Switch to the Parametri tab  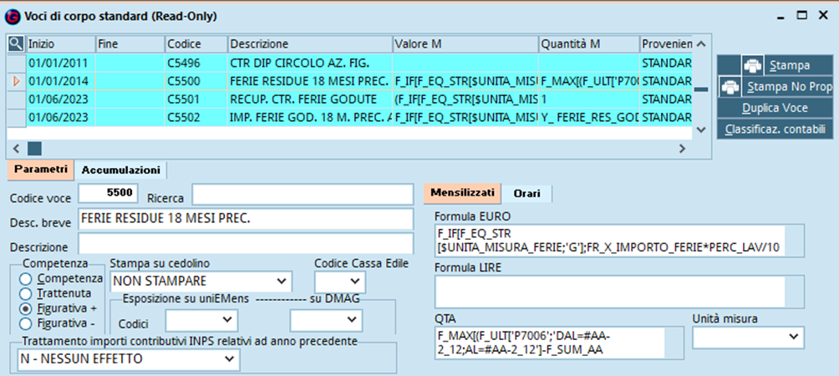(x=41, y=170)
